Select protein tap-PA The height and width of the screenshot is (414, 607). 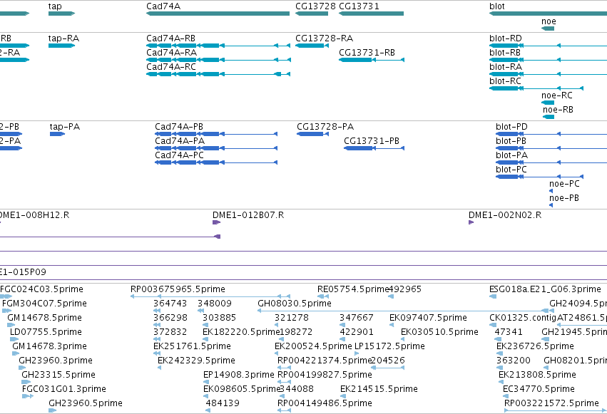coord(57,134)
